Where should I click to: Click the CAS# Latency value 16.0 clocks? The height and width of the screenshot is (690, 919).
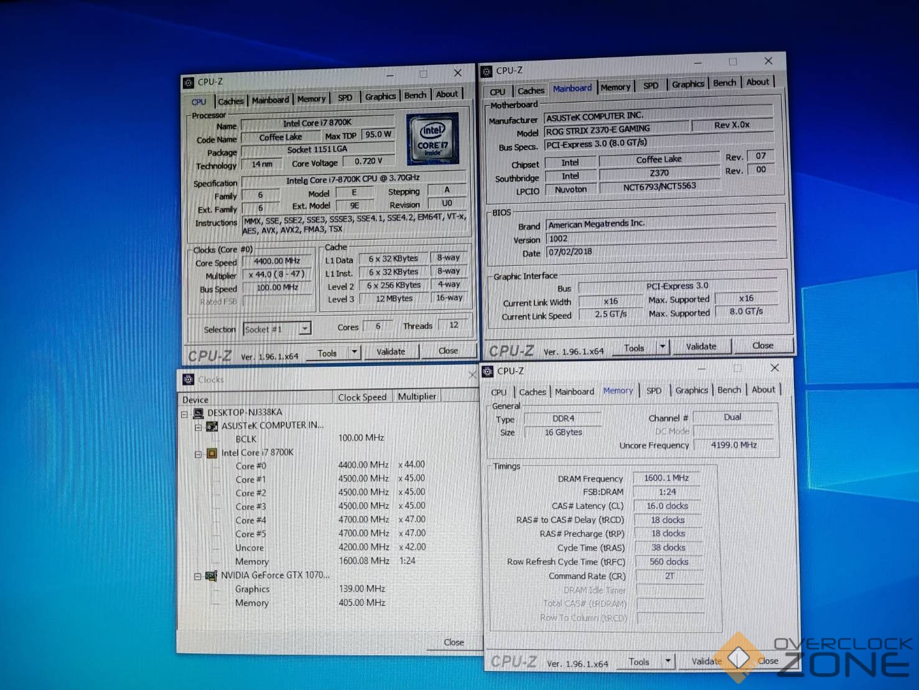tap(667, 506)
